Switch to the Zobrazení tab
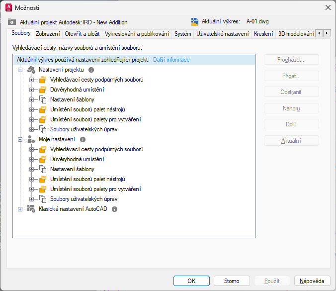Screen dimensions: 336x291 coord(48,34)
